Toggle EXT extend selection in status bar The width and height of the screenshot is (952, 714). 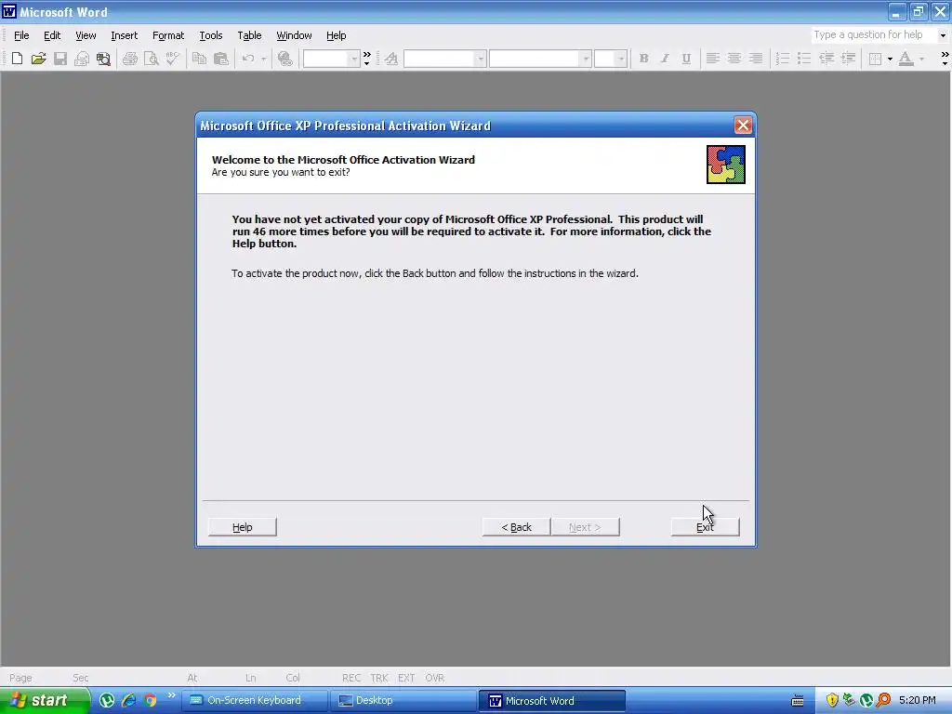406,678
